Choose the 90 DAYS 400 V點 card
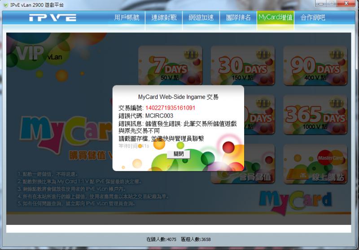Image resolution: width=359 pixels, height=250 pixels. (315, 66)
